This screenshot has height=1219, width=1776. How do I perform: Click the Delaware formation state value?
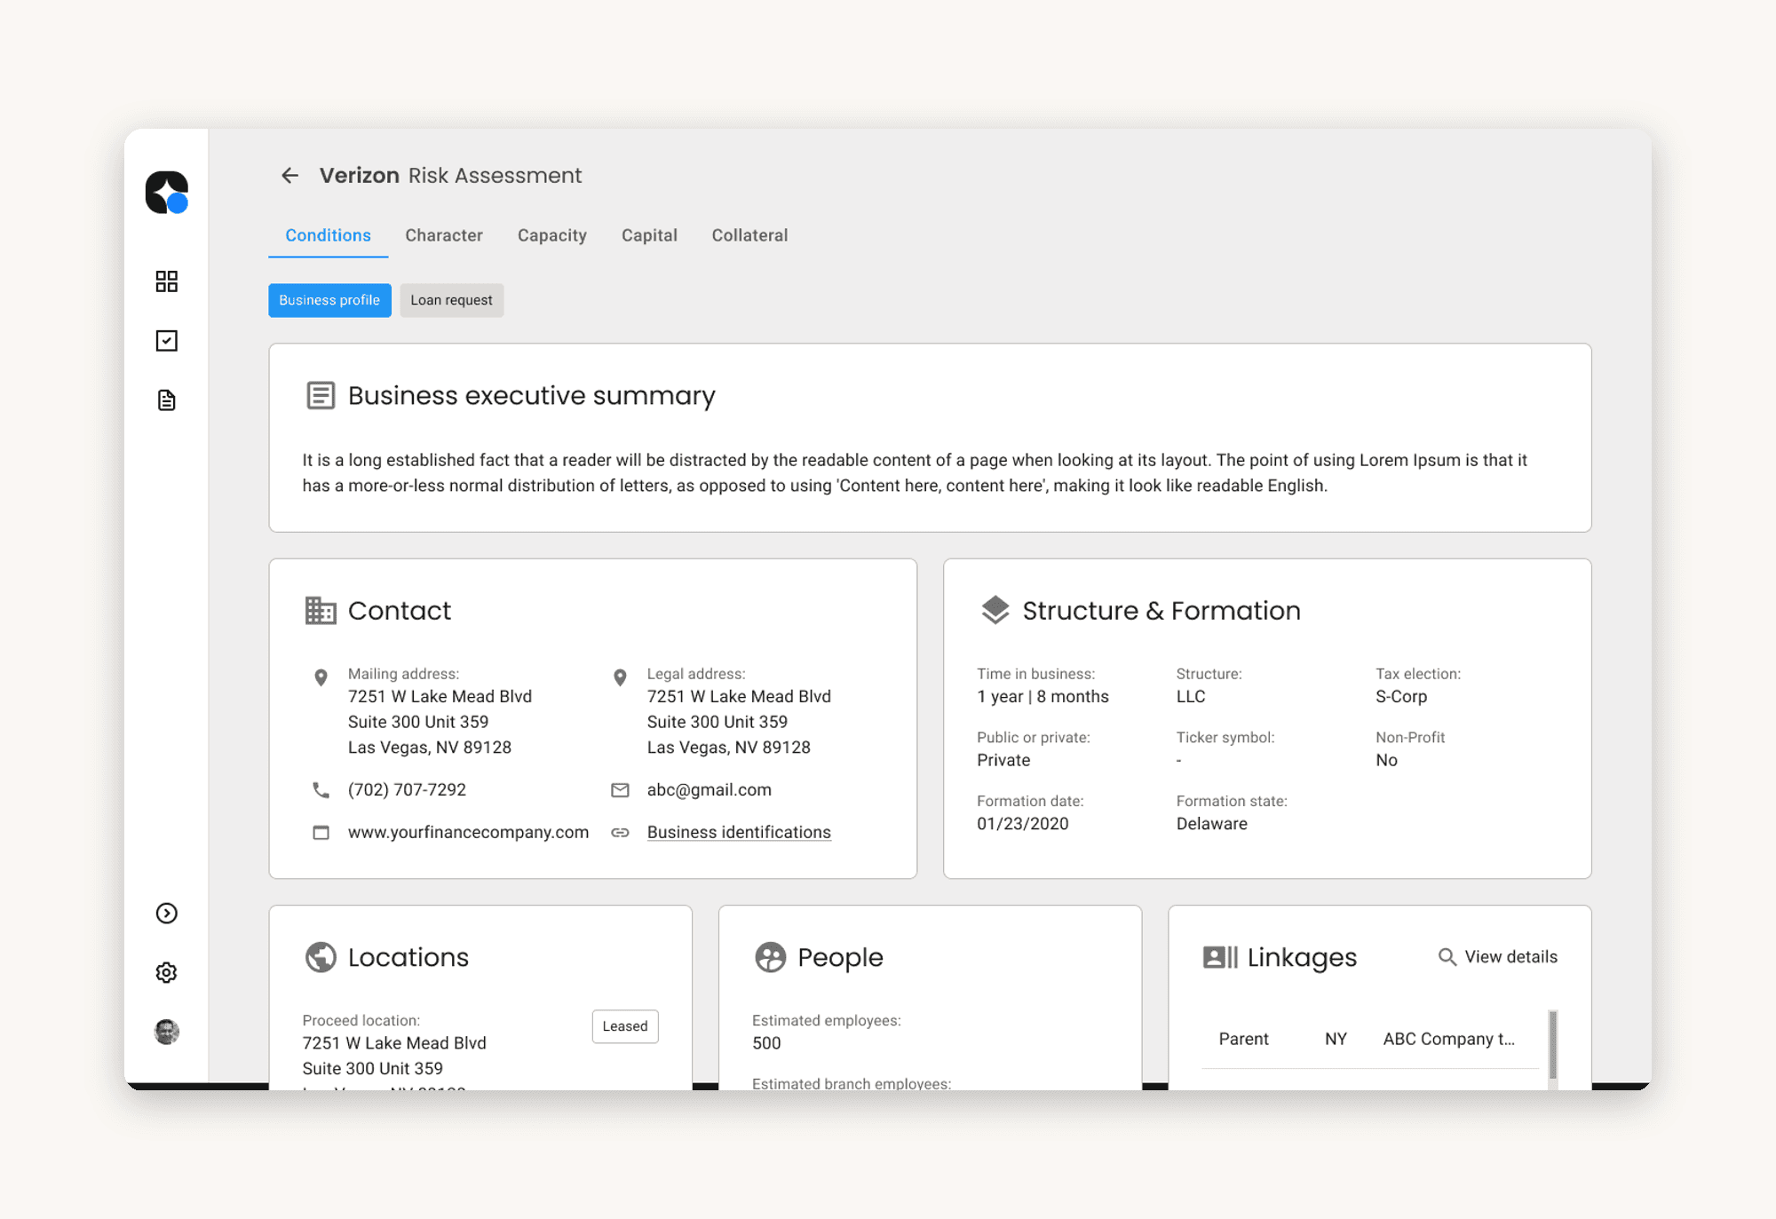click(1211, 824)
